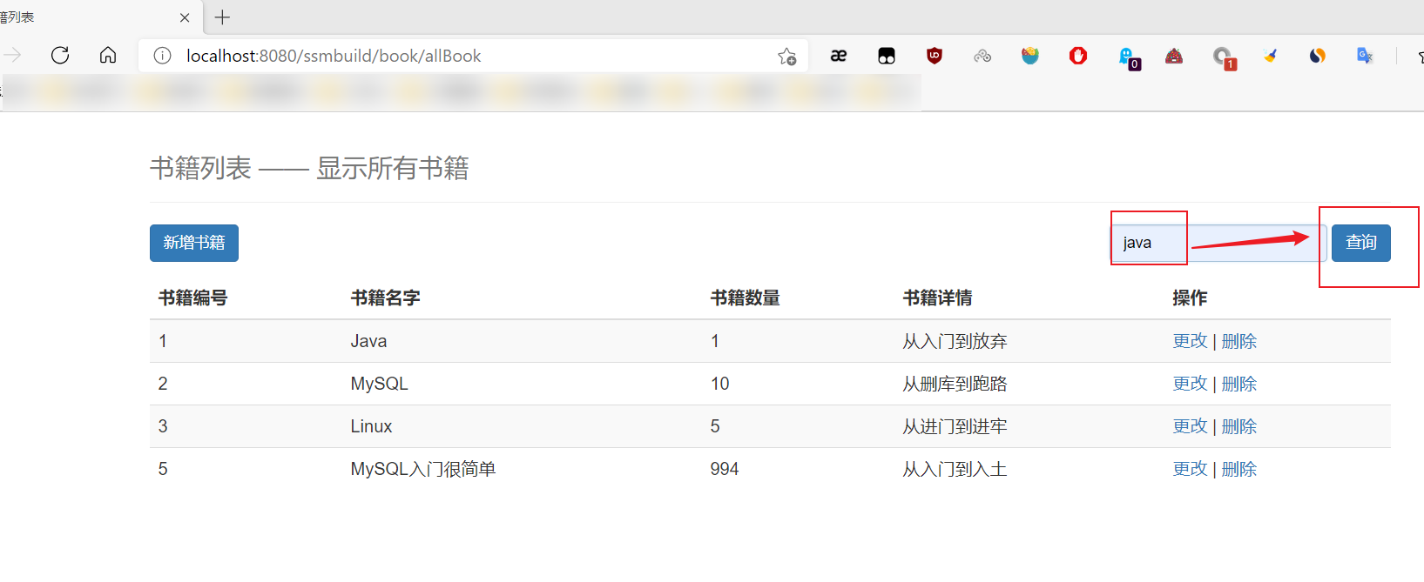The width and height of the screenshot is (1424, 582).
Task: Delete the MySQL入门很简单 book row
Action: pyautogui.click(x=1238, y=469)
